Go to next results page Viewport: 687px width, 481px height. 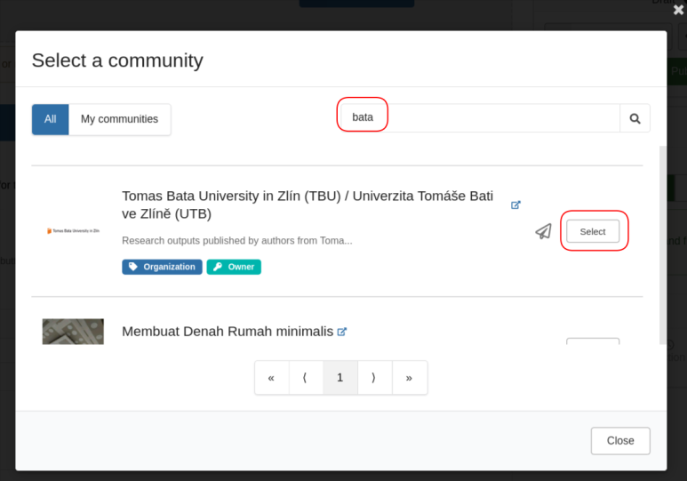[375, 378]
